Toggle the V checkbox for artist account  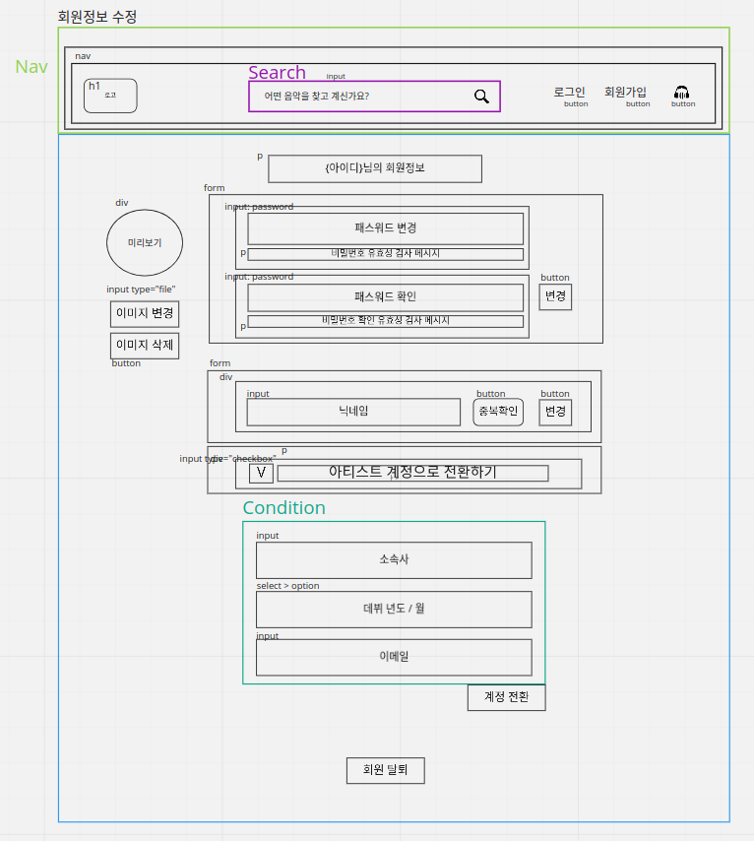[261, 473]
